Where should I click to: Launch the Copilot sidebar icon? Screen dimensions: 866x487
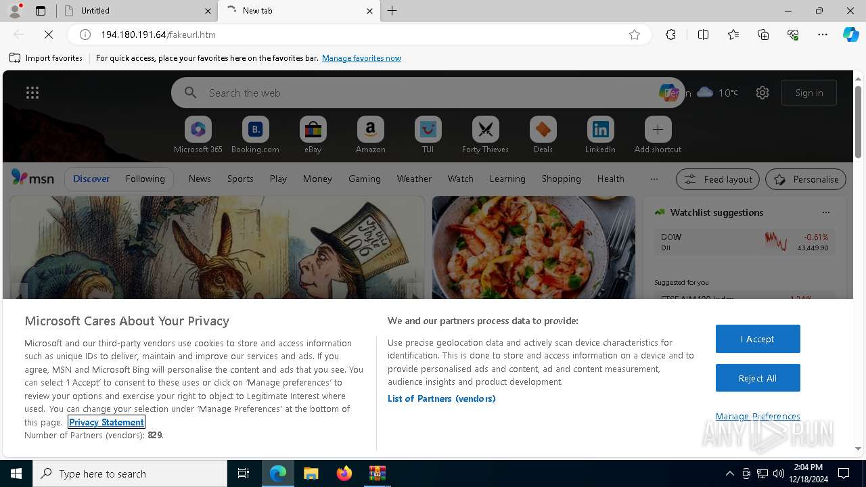tap(850, 34)
